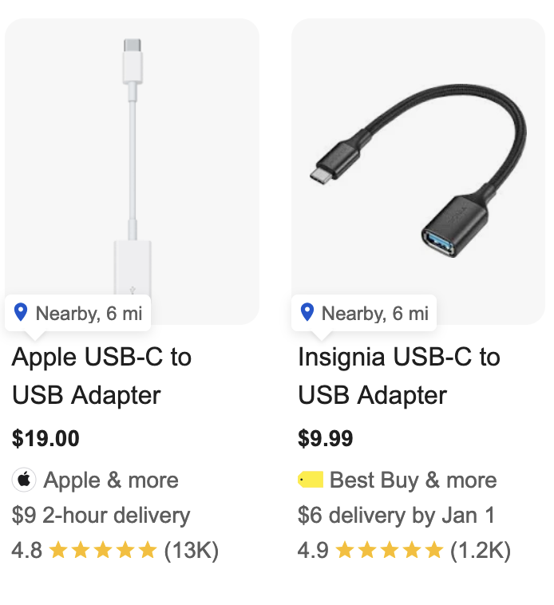This screenshot has height=605, width=554.
Task: Click the blue location pin on Insignia adapter
Action: coord(307,313)
